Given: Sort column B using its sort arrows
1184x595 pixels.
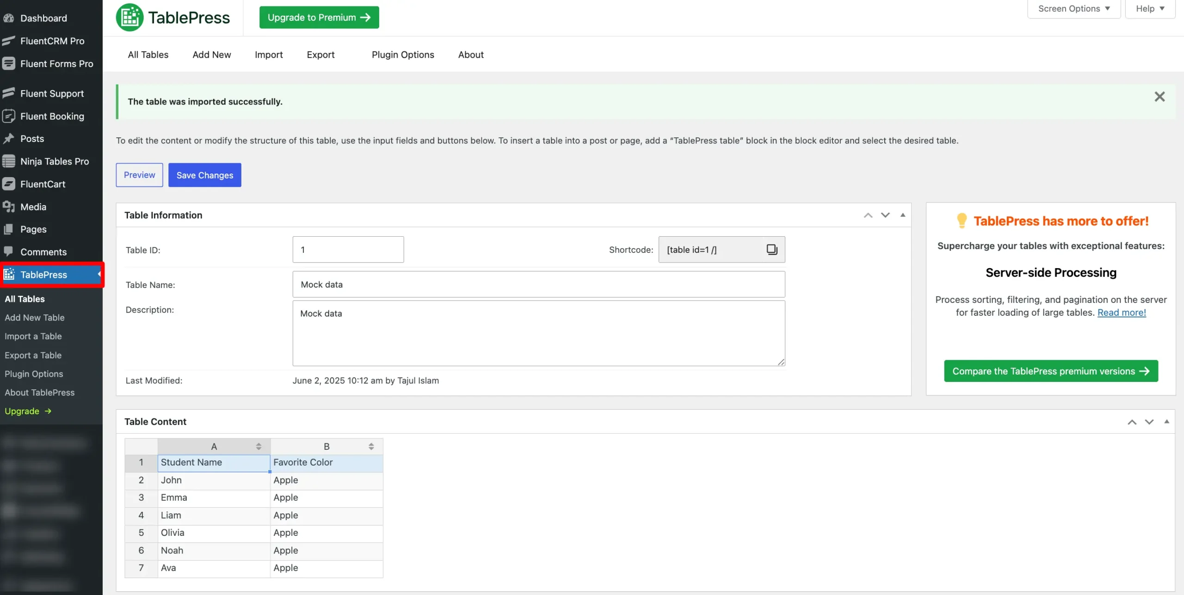Looking at the screenshot, I should (x=371, y=447).
